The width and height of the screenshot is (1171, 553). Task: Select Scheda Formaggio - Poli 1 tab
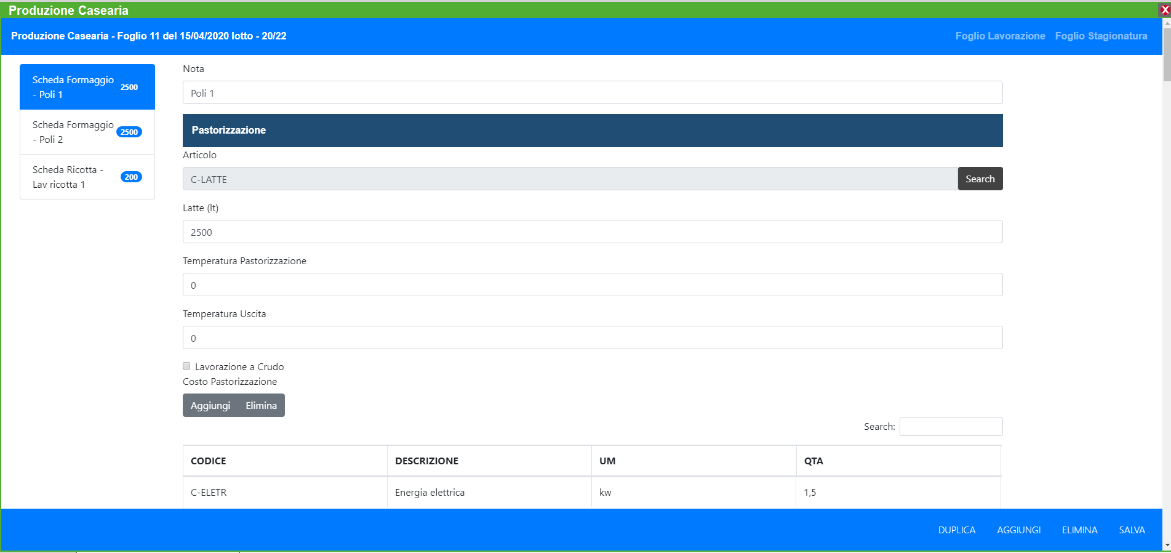87,87
